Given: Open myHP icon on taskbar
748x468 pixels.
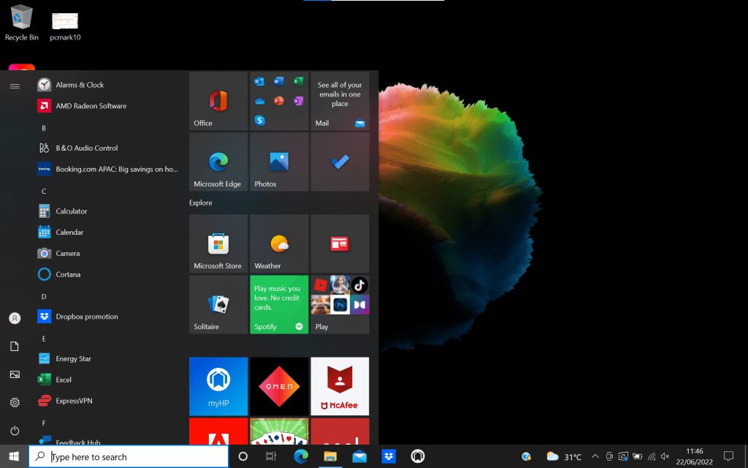Looking at the screenshot, I should tap(418, 456).
